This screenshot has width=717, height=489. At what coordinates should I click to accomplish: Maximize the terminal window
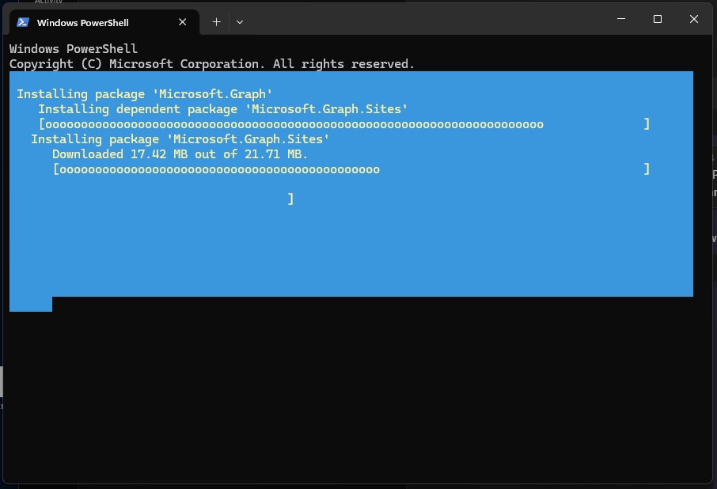657,19
